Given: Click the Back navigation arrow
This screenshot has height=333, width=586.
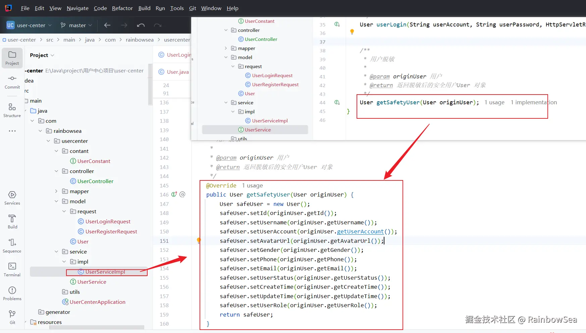Looking at the screenshot, I should pyautogui.click(x=107, y=25).
